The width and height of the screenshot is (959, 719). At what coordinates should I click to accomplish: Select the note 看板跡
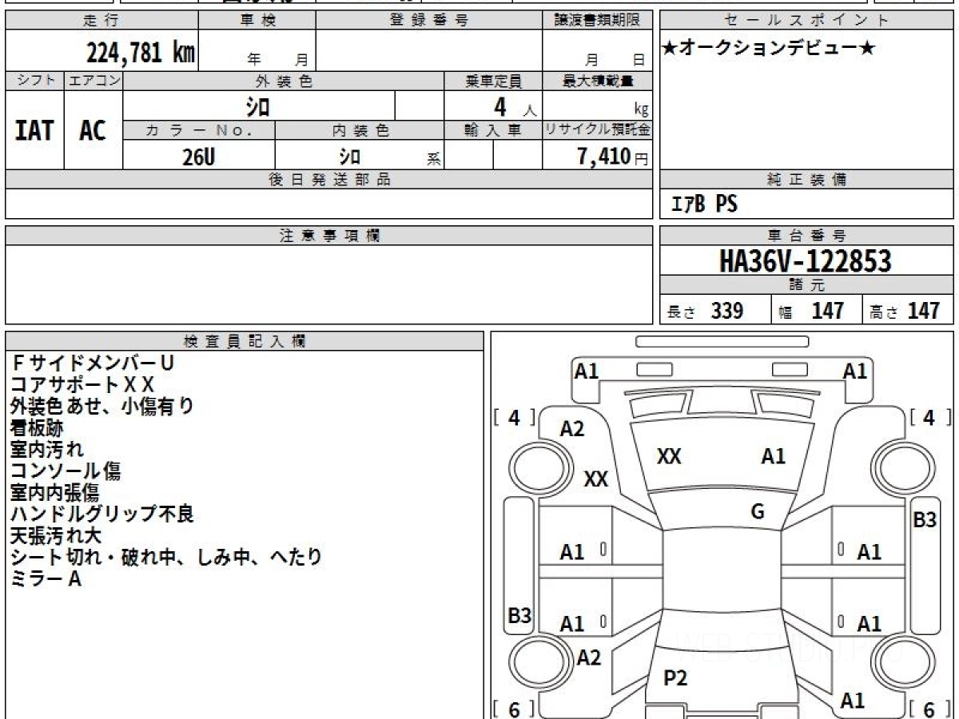(x=37, y=427)
